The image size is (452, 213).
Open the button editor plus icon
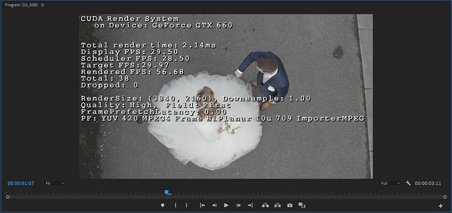[x=441, y=206]
